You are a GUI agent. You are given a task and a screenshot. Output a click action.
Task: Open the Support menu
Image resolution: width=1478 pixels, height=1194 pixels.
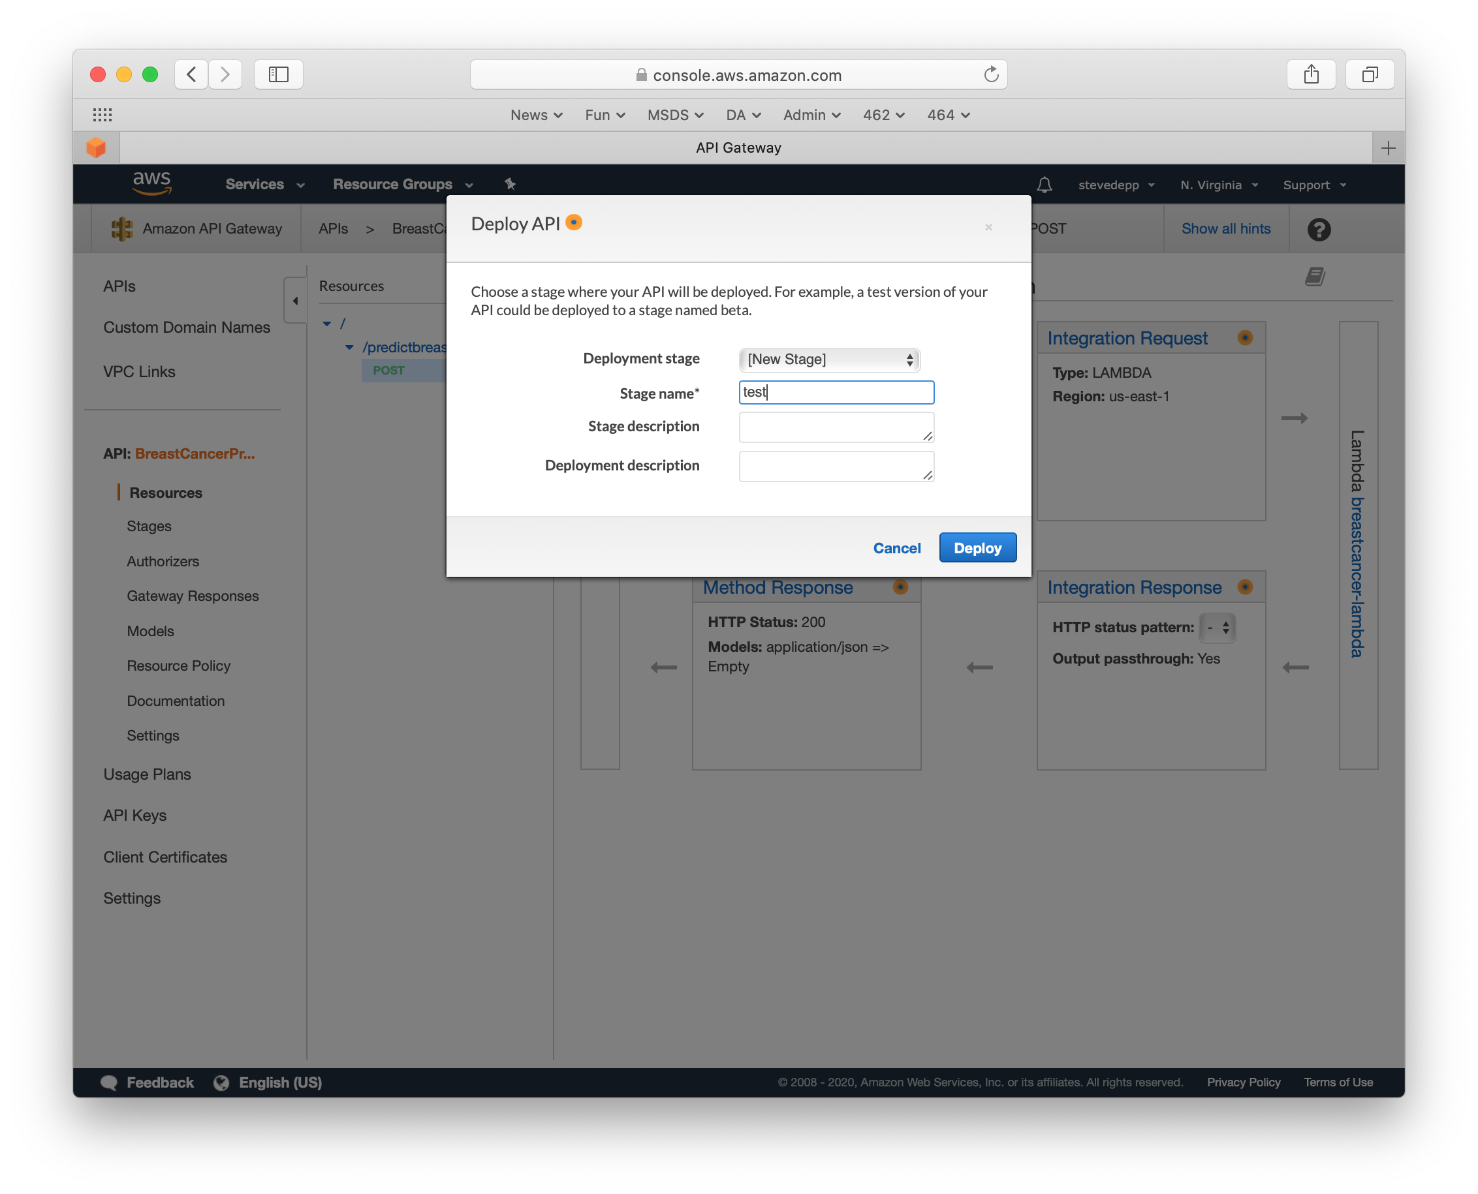coord(1314,185)
